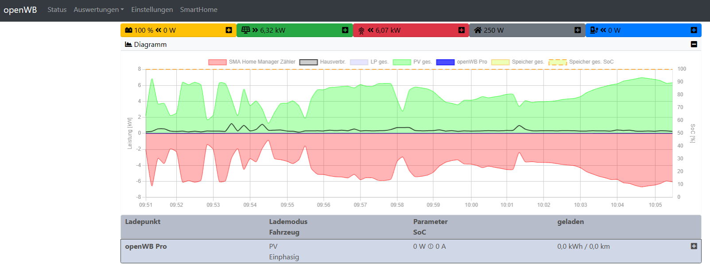Toggle PV ges. legend series
This screenshot has width=710, height=277.
pyautogui.click(x=412, y=62)
